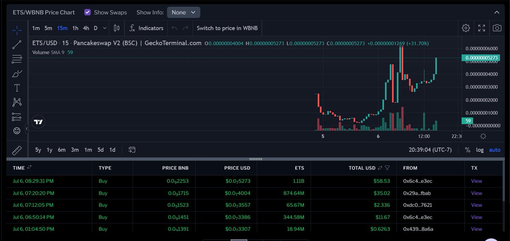
Task: View transaction for 07:20:20 PM swap
Action: click(x=476, y=193)
